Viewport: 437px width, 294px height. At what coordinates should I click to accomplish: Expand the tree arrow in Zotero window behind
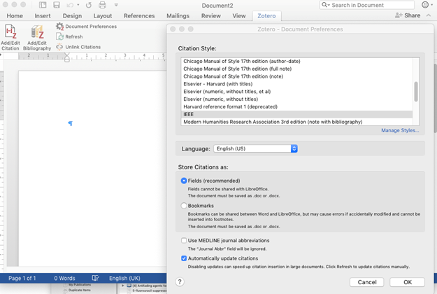[123, 286]
